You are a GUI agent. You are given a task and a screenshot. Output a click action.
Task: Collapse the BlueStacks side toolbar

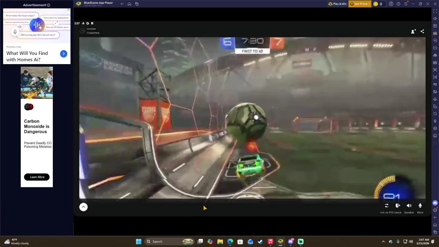point(435,4)
